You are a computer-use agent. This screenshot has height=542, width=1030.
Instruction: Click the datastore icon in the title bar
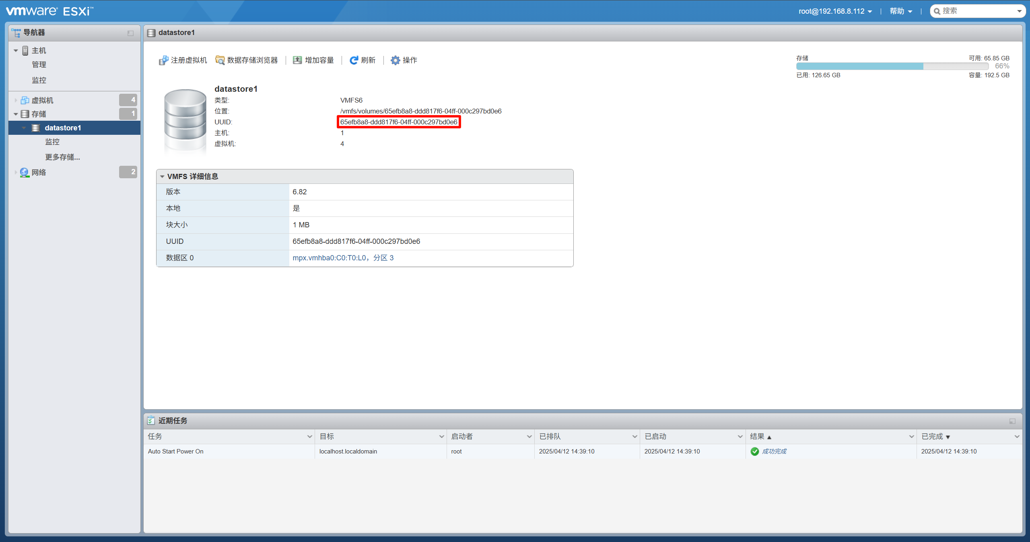click(151, 33)
